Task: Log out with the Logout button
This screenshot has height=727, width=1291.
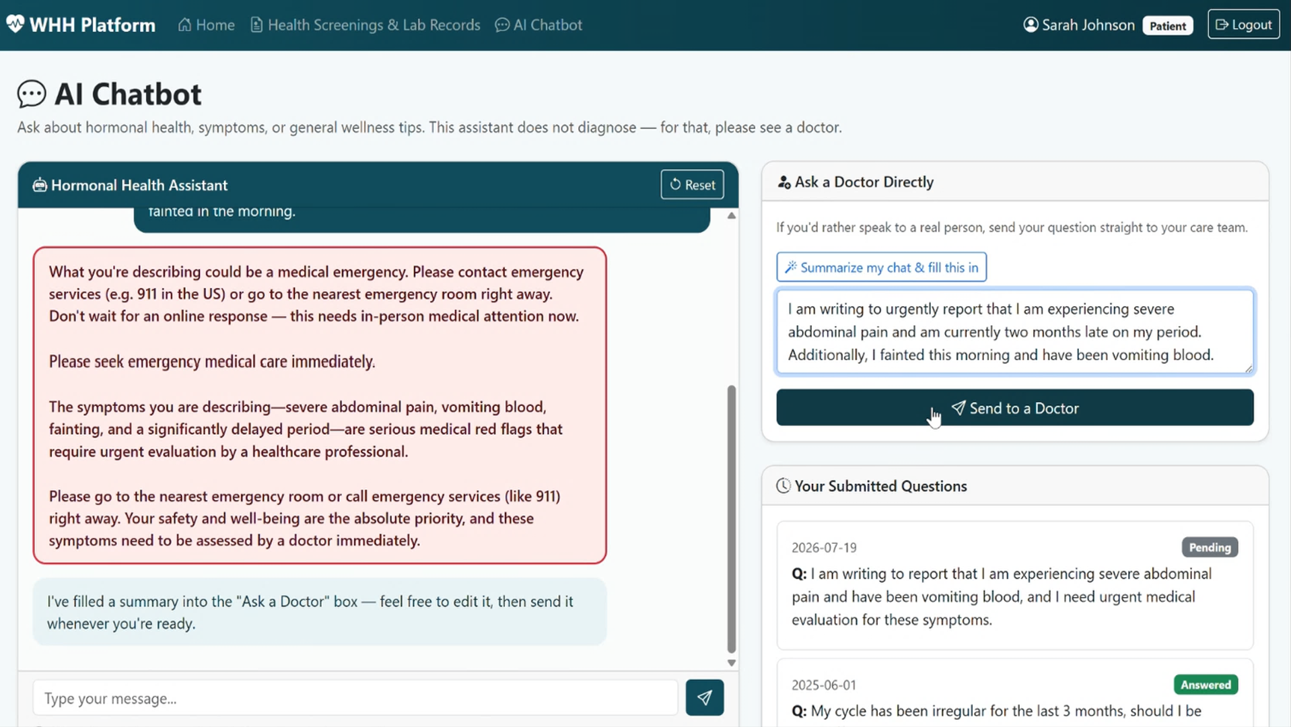Action: [1243, 24]
